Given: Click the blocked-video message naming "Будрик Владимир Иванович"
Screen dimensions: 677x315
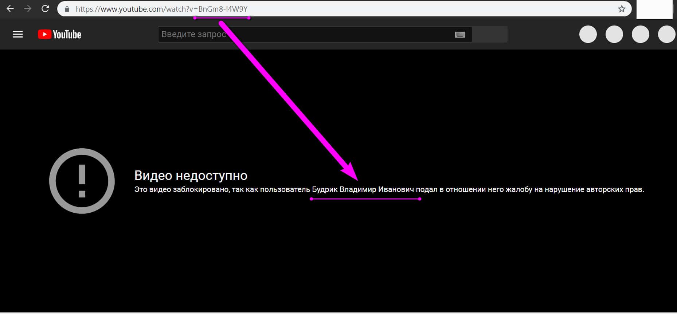Looking at the screenshot, I should click(x=389, y=189).
